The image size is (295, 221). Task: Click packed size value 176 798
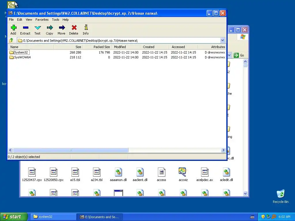coord(104,52)
